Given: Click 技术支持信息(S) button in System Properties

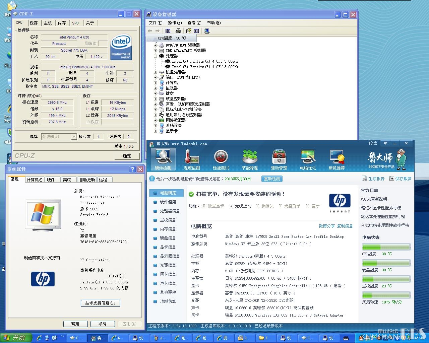Looking at the screenshot, I should 100,303.
